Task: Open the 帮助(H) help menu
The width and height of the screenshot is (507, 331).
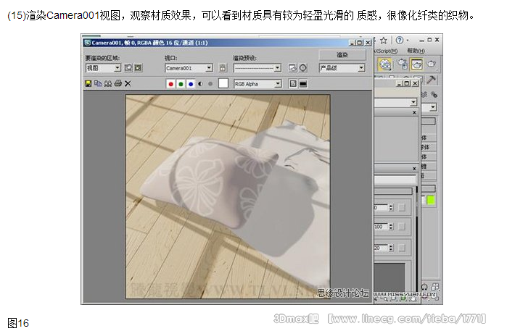Action: pyautogui.click(x=416, y=51)
